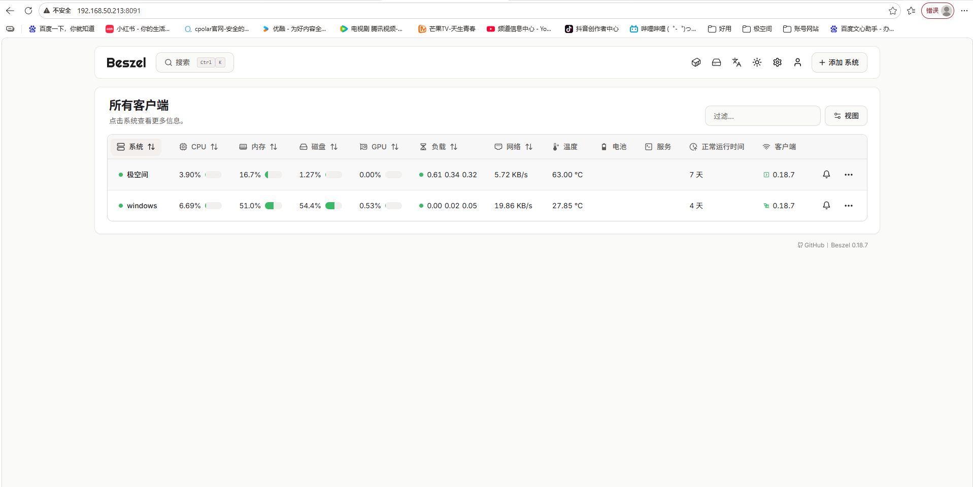The image size is (973, 487).
Task: Open the user account menu icon
Action: (x=797, y=62)
